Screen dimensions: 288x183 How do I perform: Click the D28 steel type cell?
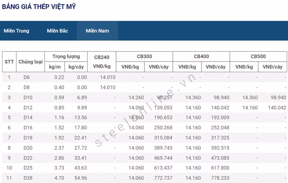tap(27, 178)
